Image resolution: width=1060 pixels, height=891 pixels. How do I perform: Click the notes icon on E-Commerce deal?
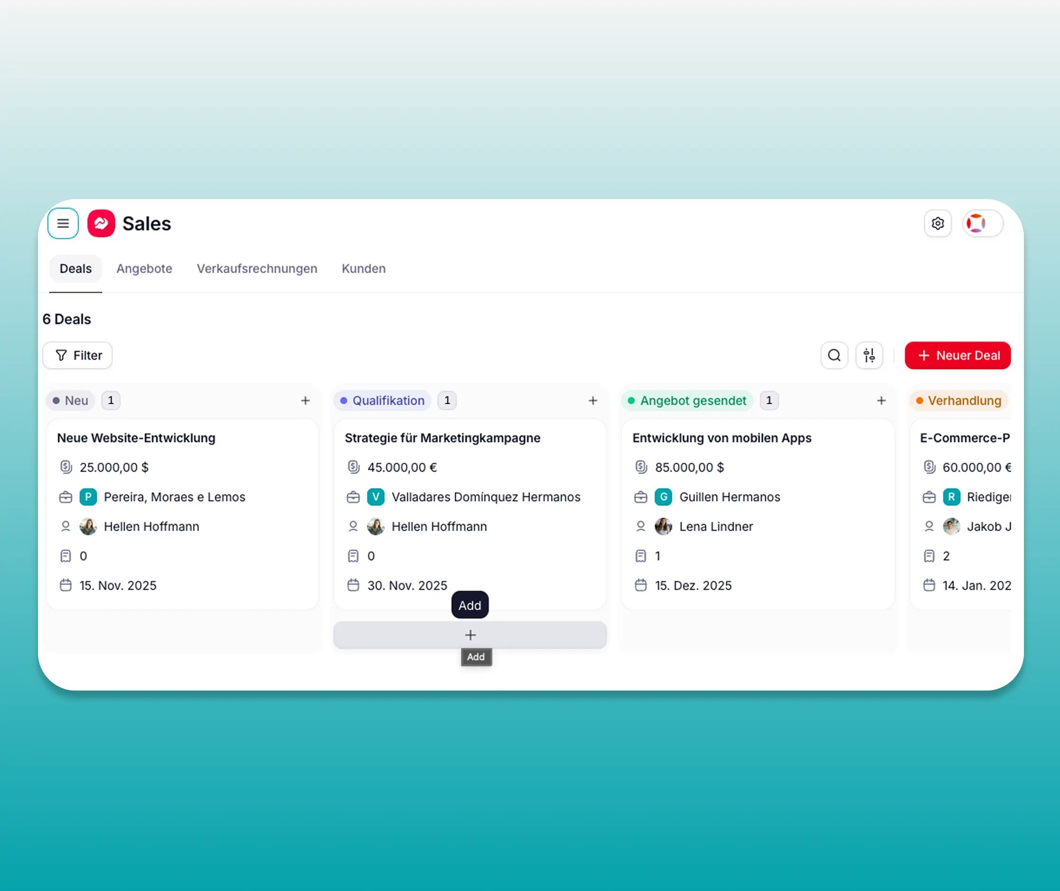[929, 555]
